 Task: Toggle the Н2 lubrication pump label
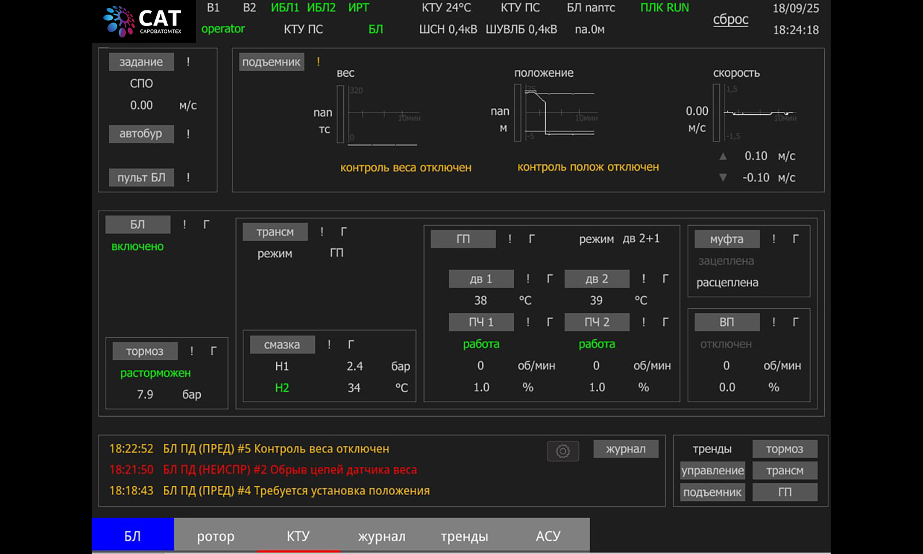[x=282, y=388]
